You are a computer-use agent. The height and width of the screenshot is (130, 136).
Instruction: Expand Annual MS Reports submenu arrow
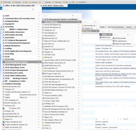(79, 25)
